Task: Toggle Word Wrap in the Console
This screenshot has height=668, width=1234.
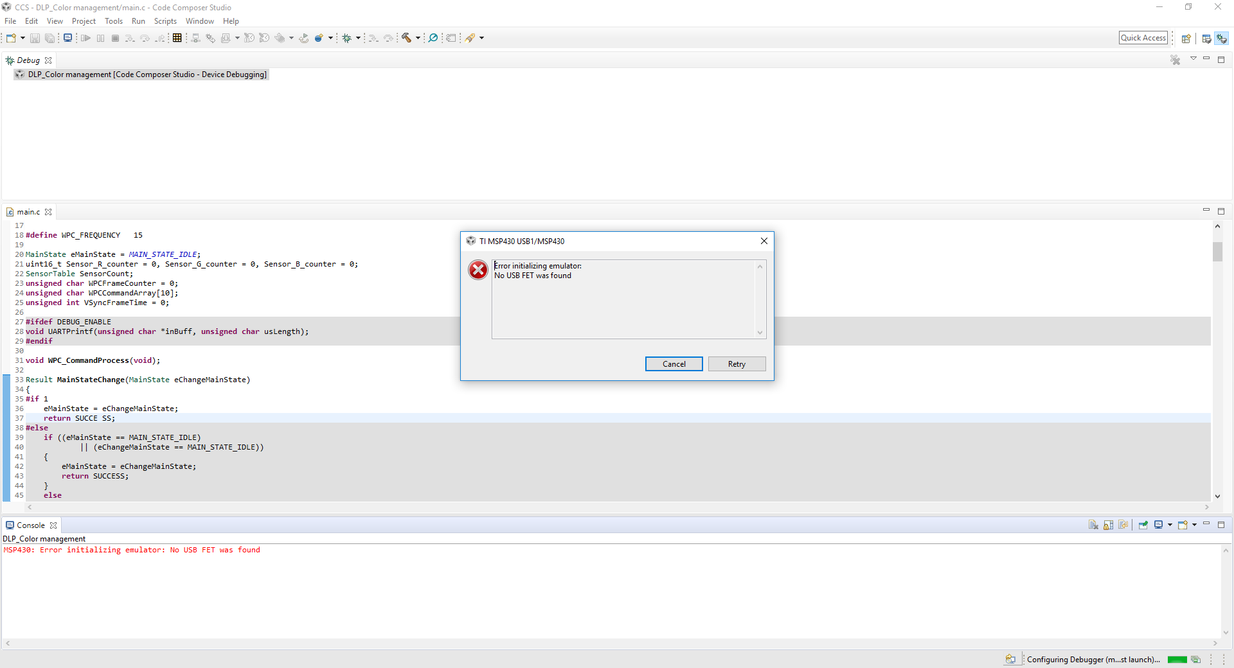Action: pyautogui.click(x=1123, y=525)
